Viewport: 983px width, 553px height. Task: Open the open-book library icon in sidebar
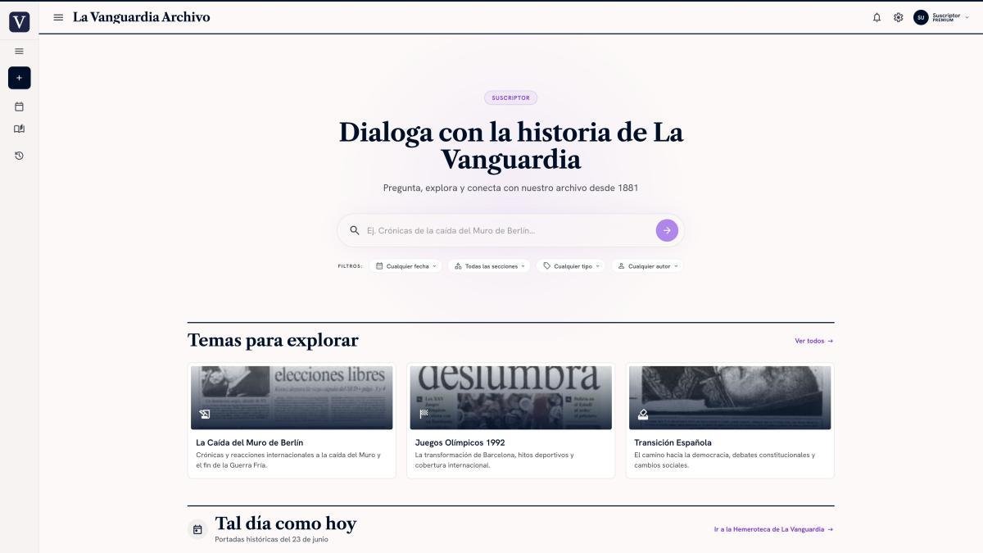point(20,129)
